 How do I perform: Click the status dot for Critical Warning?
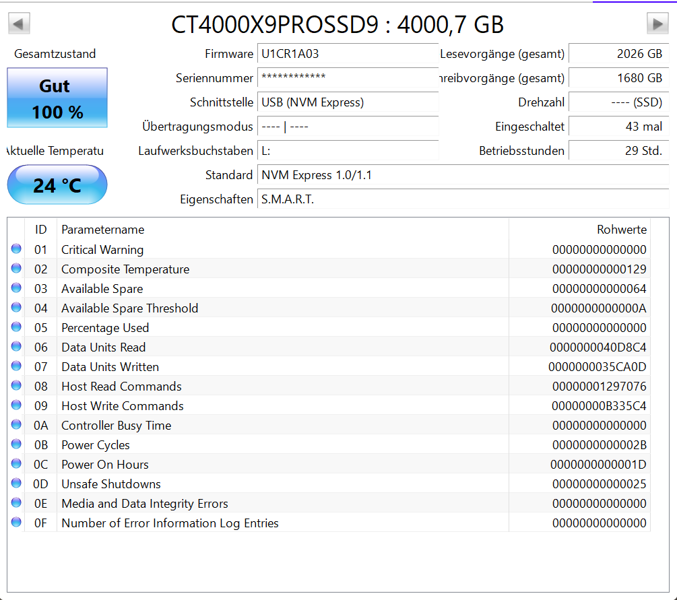[x=16, y=248]
